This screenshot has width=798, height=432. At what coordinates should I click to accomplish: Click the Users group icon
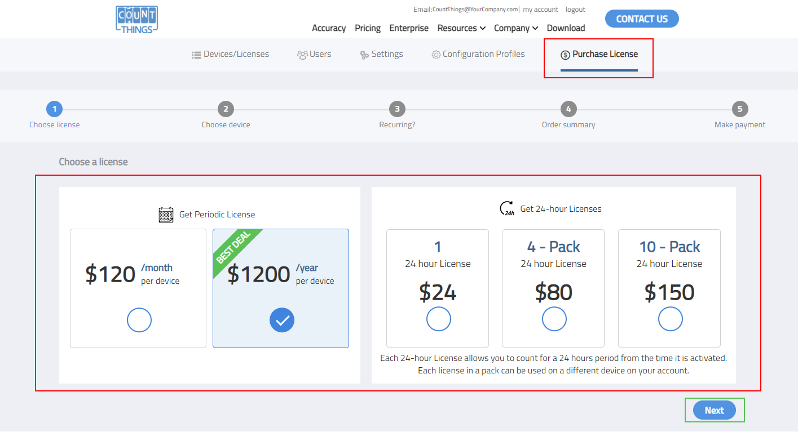point(302,55)
